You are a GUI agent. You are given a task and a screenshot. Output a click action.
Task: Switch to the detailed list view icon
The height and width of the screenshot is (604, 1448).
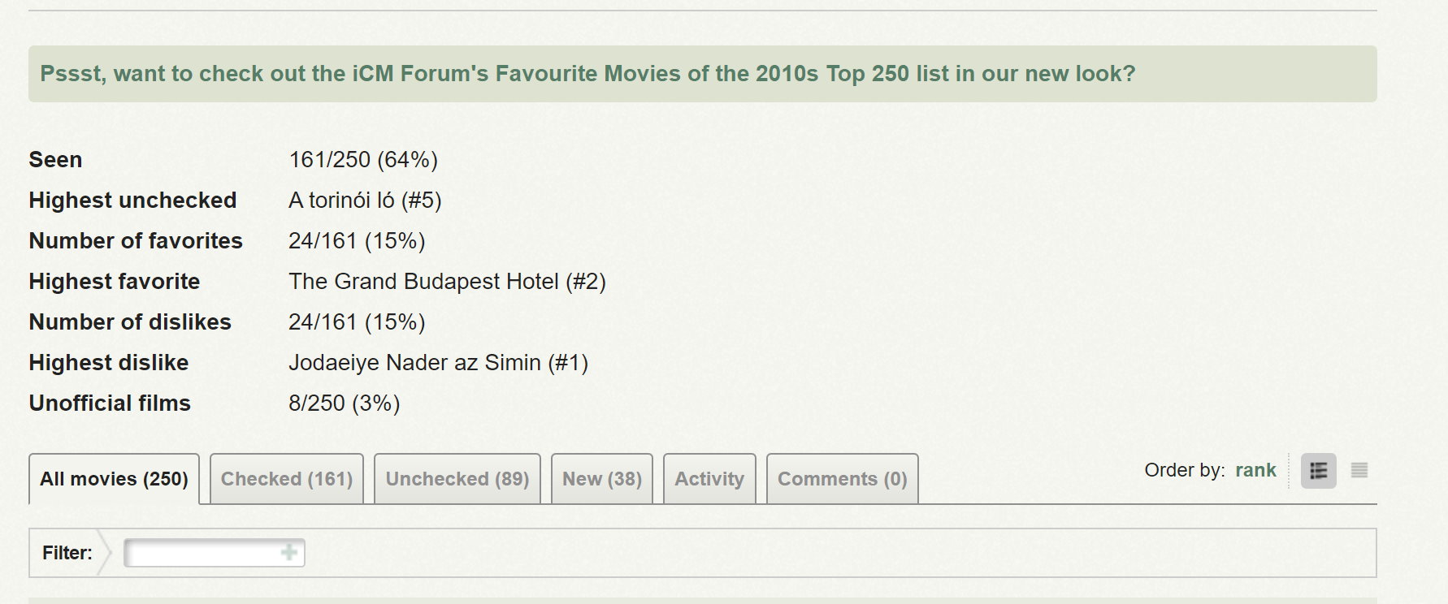pyautogui.click(x=1318, y=471)
